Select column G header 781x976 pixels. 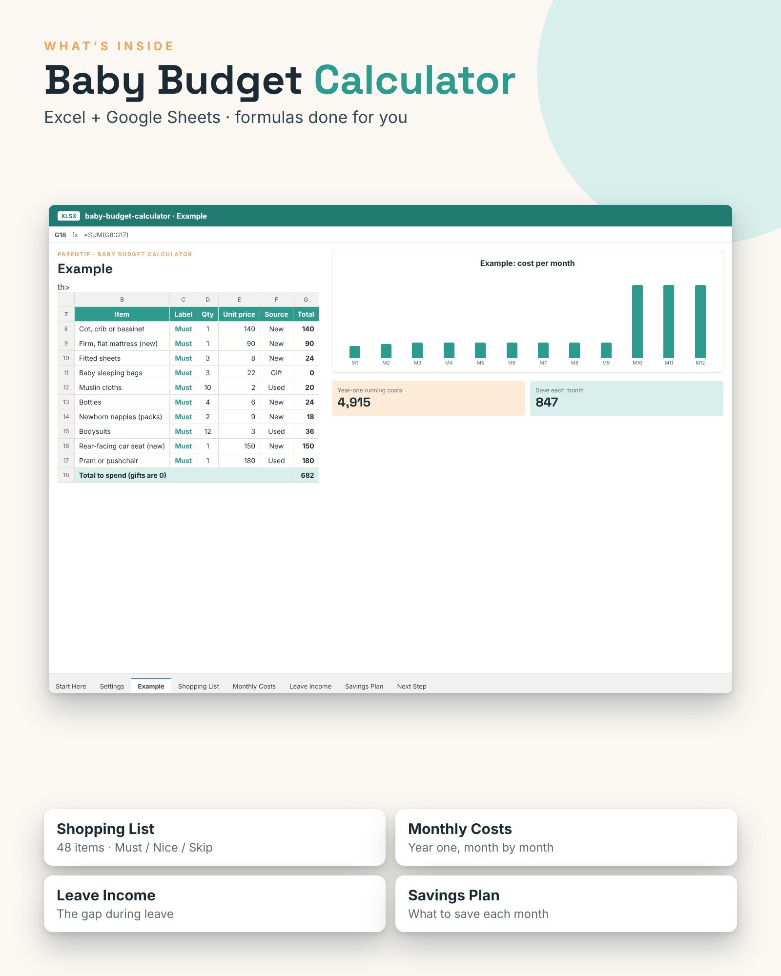click(306, 300)
